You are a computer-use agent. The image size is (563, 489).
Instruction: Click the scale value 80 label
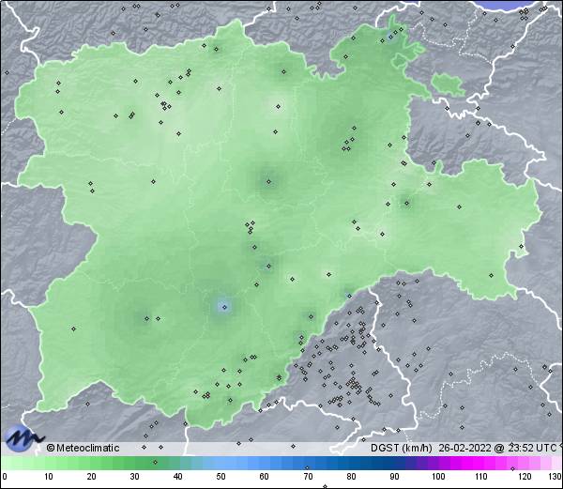pos(351,477)
